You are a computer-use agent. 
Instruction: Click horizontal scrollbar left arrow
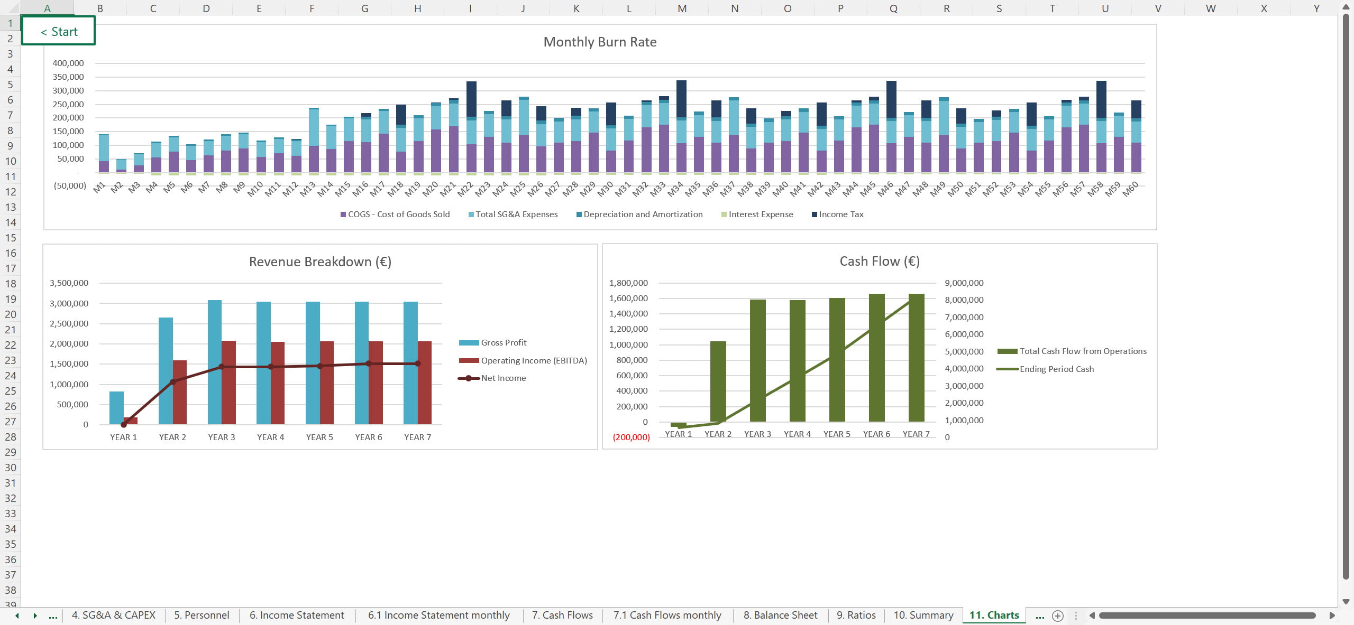click(x=1092, y=615)
